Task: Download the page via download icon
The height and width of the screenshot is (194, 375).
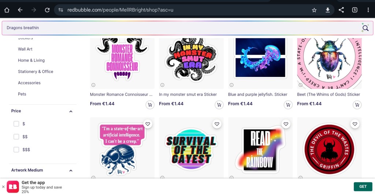Action: point(328,10)
